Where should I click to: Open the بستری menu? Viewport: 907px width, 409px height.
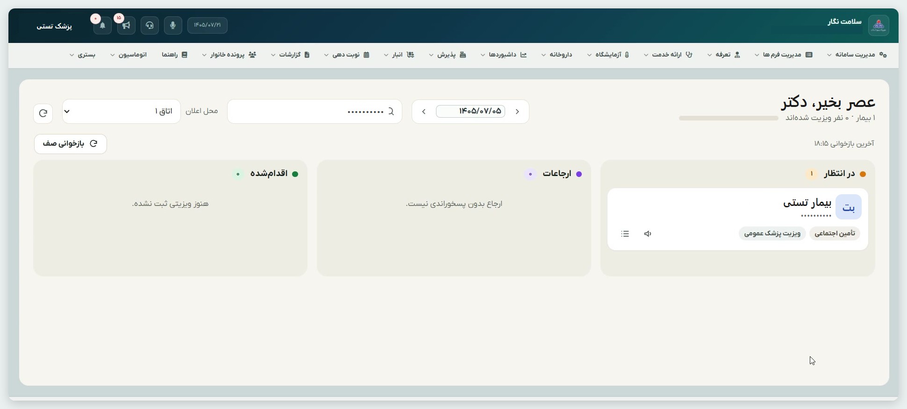[83, 55]
